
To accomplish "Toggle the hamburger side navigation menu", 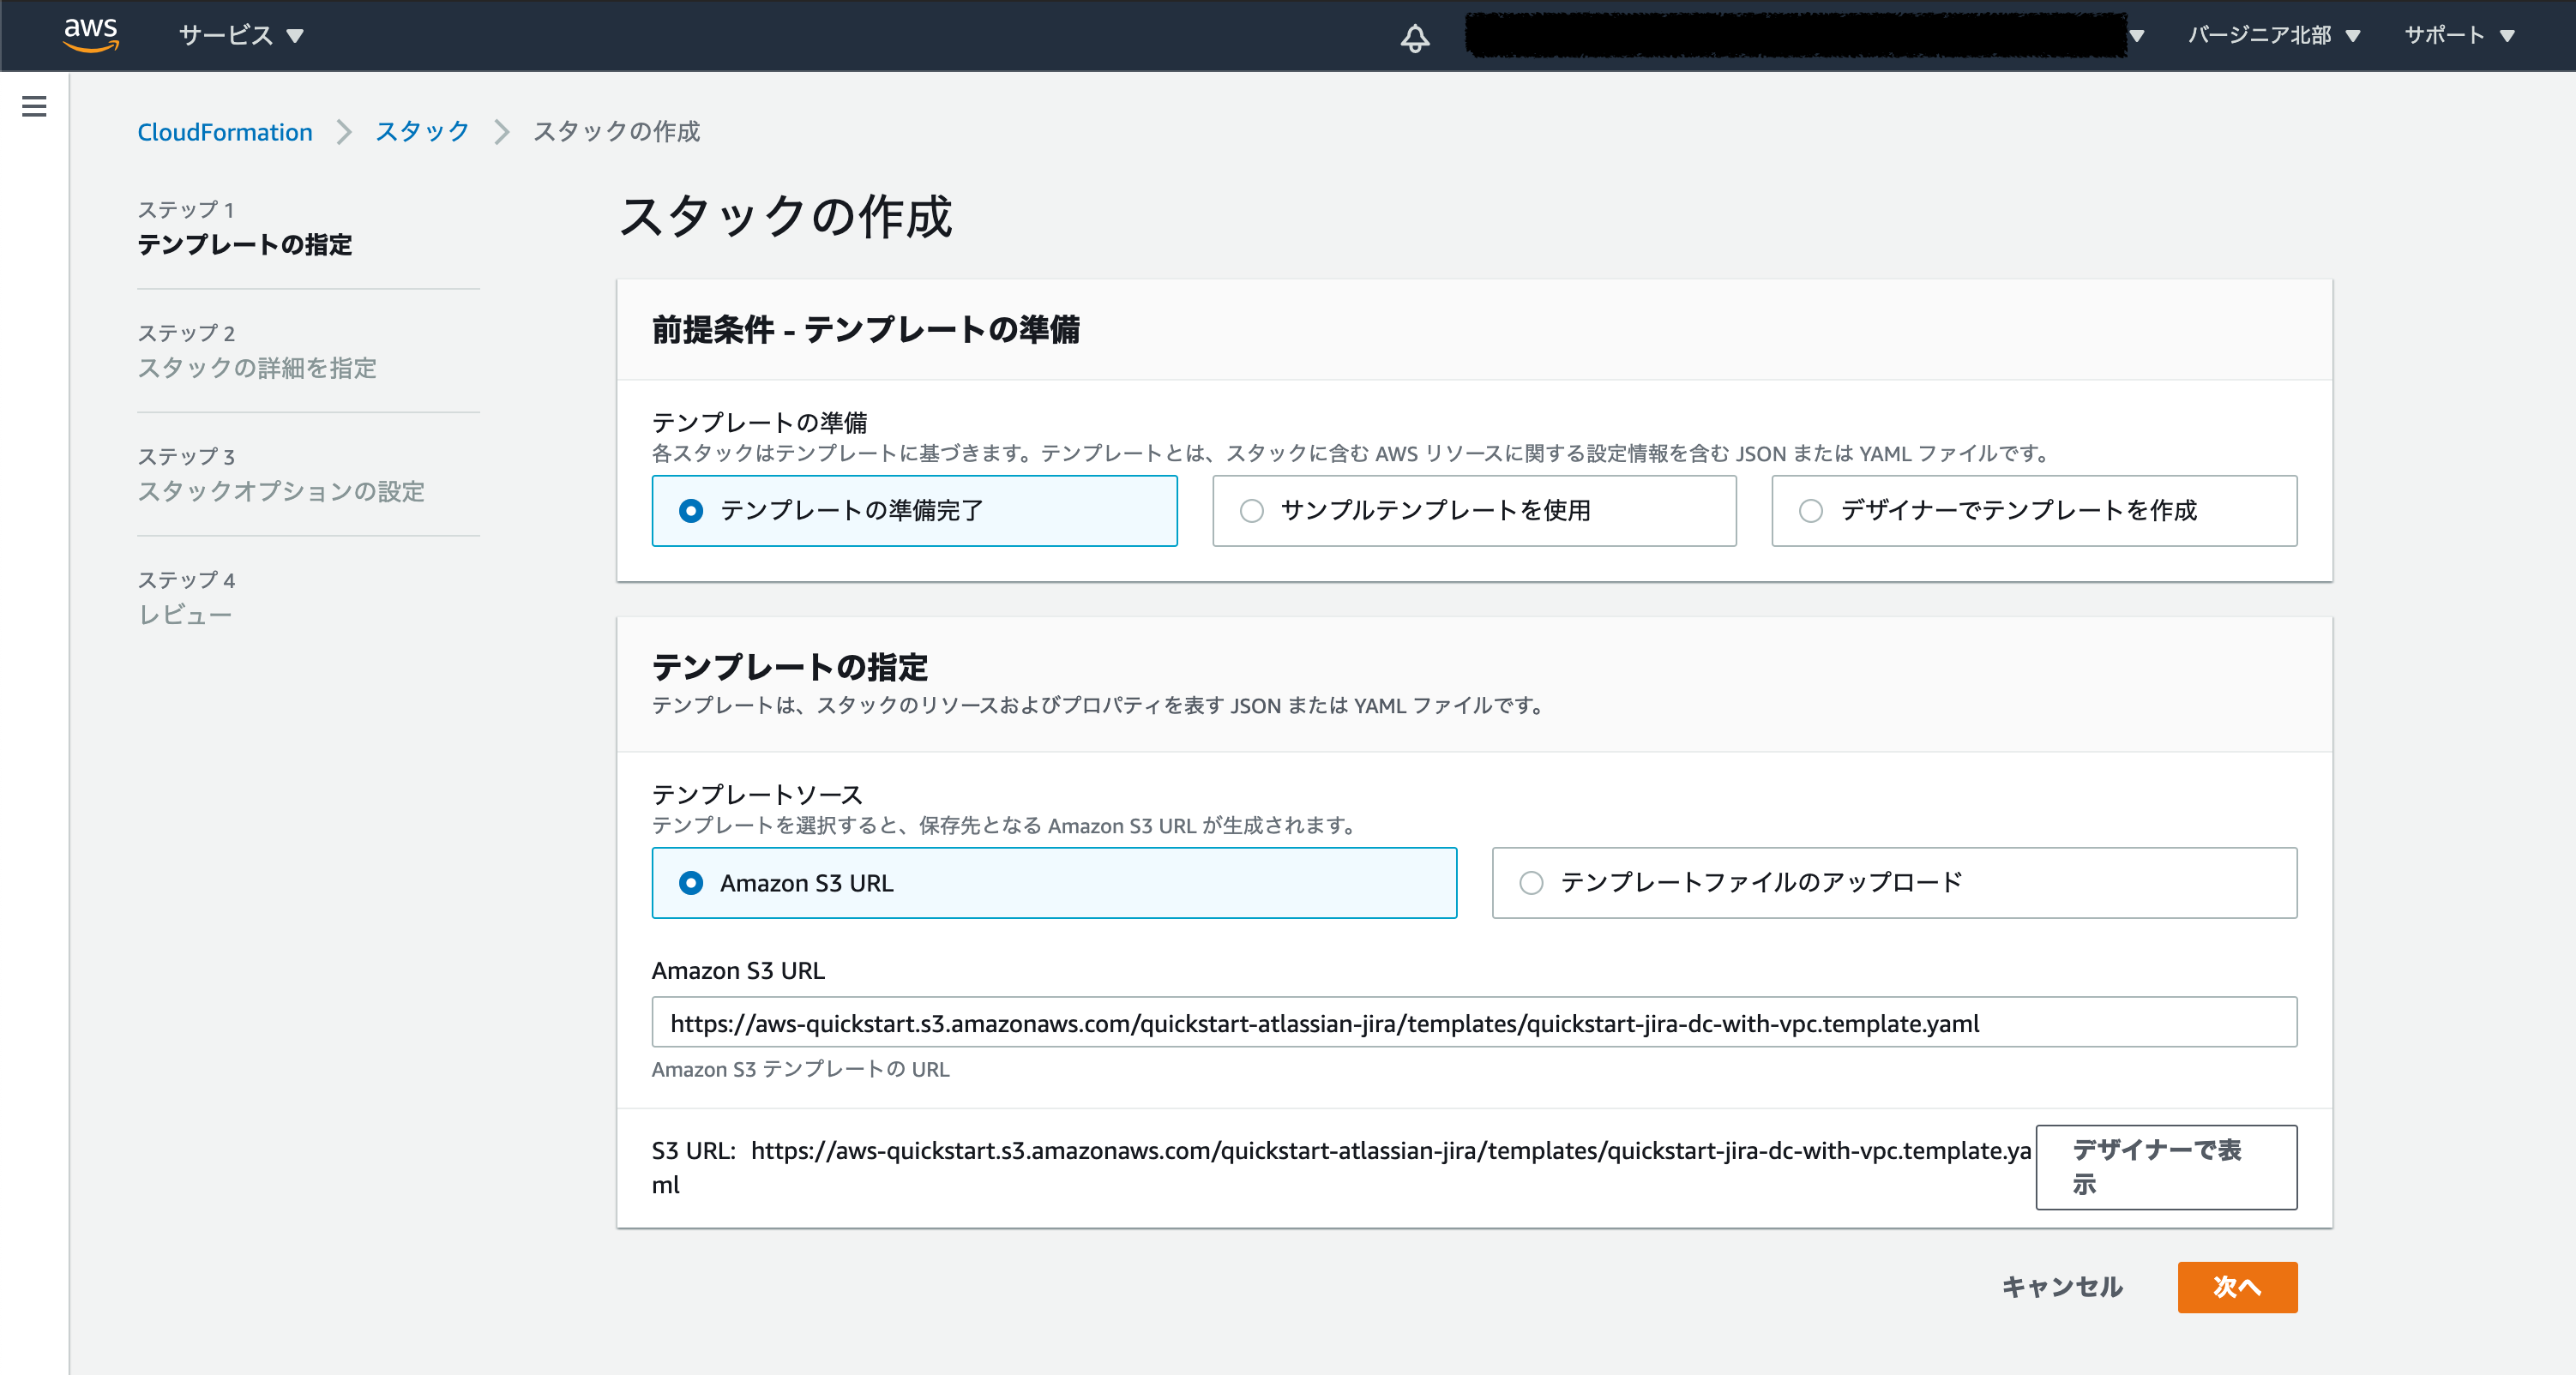I will (x=34, y=106).
